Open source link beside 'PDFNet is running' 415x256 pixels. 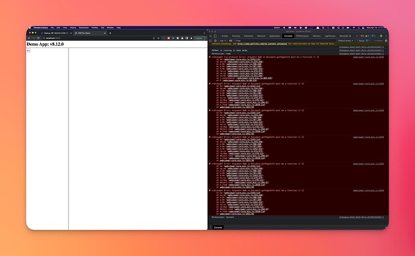361,50
